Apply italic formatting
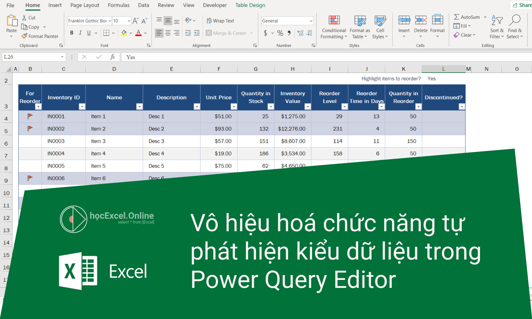 [x=80, y=33]
